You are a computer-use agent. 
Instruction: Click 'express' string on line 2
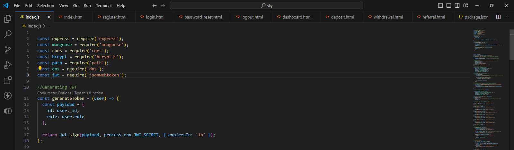(x=108, y=38)
